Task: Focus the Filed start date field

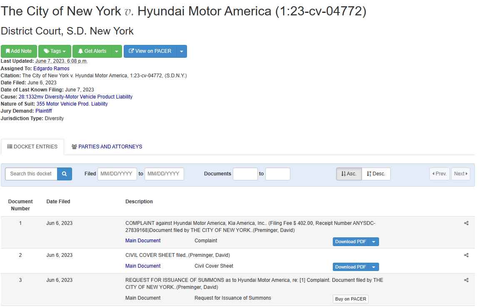Action: (x=117, y=174)
